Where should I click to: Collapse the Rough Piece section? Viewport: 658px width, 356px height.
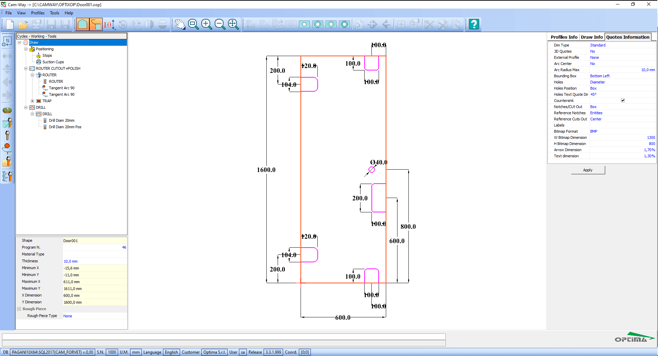point(19,309)
